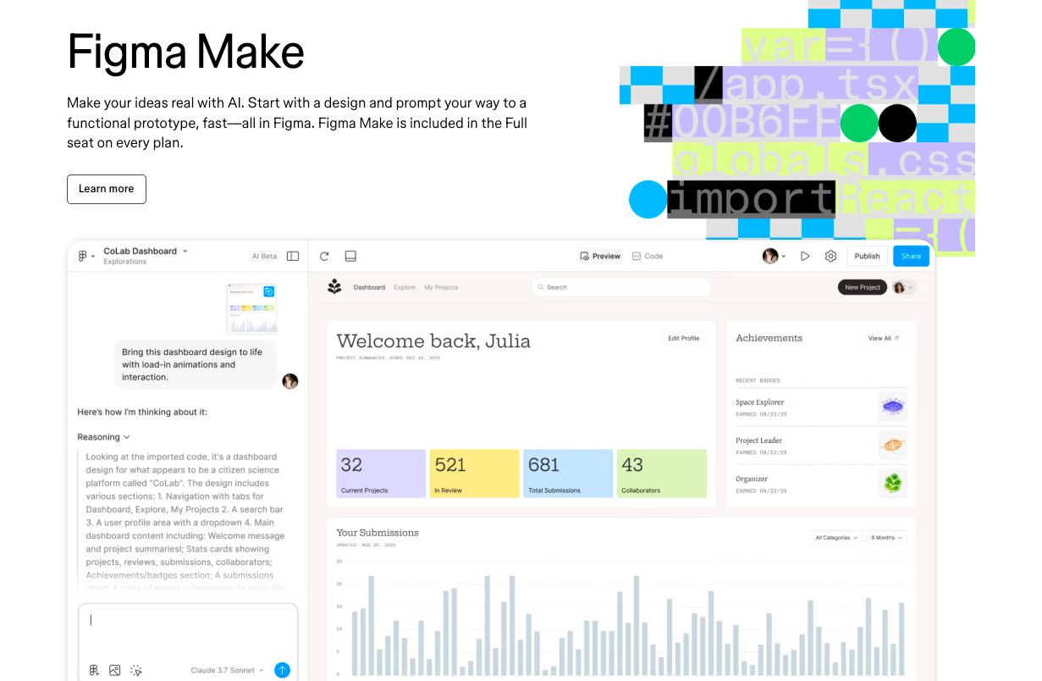The image size is (1042, 681).
Task: Select the Explore nav item
Action: 405,287
